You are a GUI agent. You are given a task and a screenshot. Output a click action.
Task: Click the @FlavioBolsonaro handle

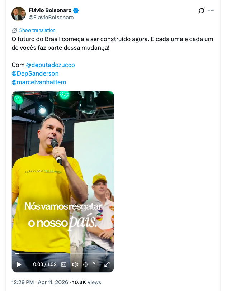[51, 17]
